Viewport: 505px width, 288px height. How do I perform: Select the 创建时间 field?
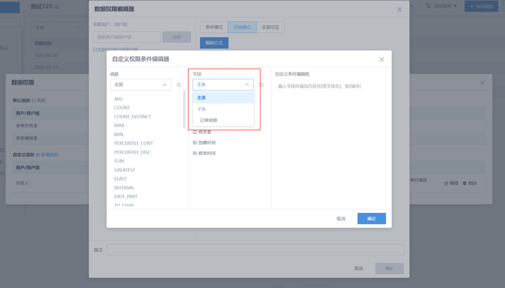point(206,142)
